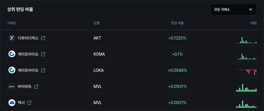
Task: View the Bybit MVL 14-day chart
Action: click(x=246, y=88)
